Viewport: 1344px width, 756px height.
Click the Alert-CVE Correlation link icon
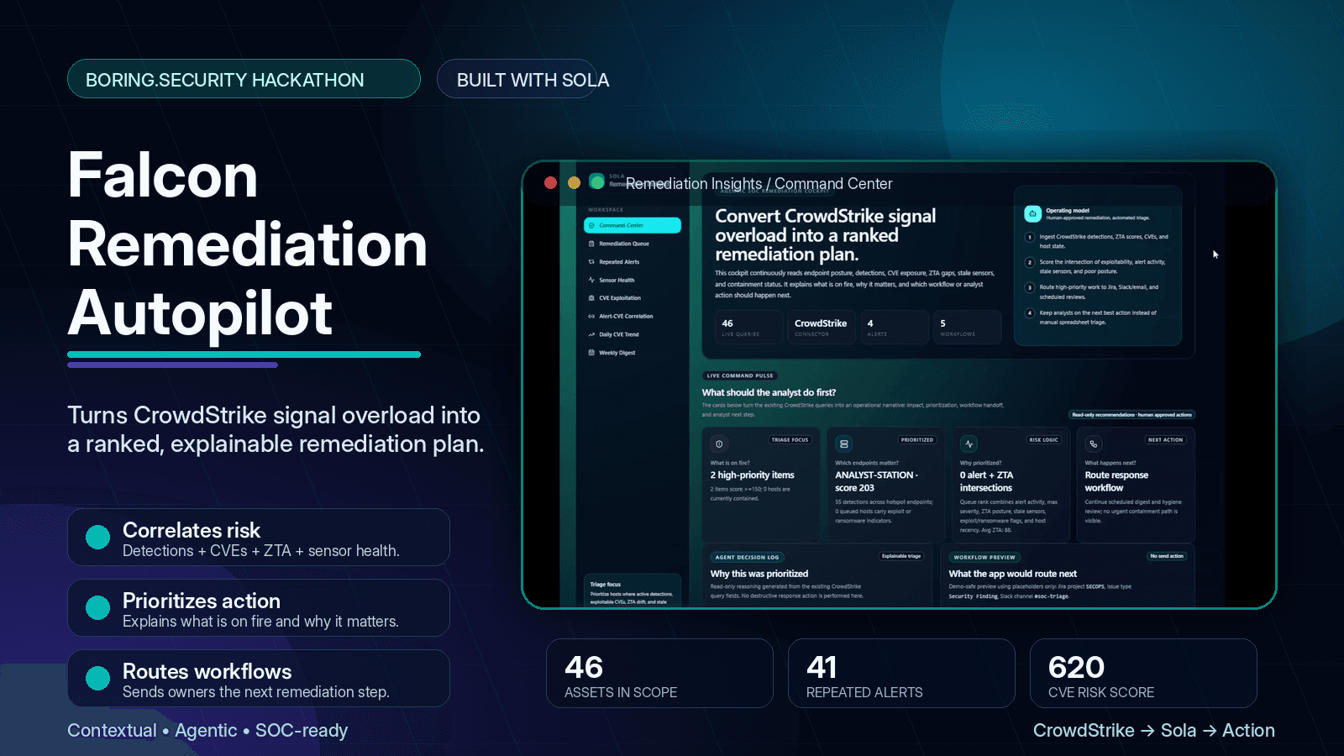(x=591, y=317)
